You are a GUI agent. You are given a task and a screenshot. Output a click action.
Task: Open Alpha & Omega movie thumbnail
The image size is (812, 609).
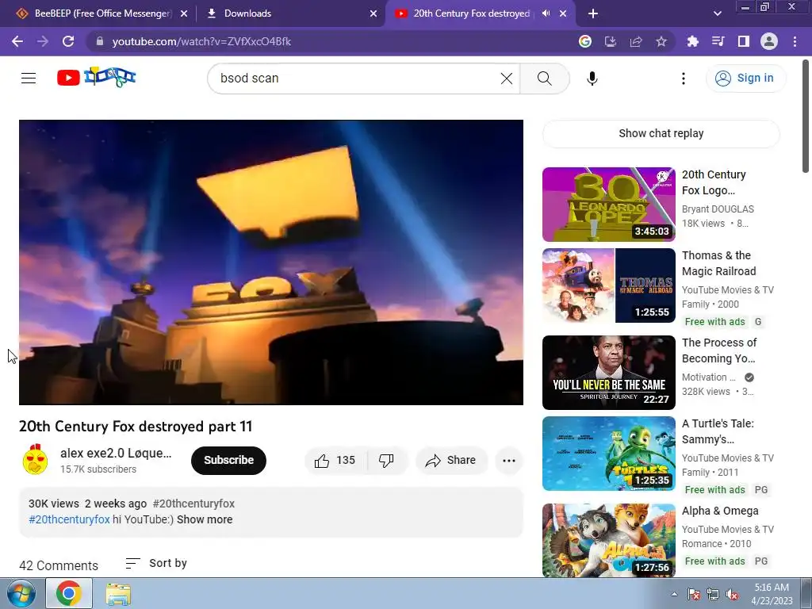coord(608,541)
